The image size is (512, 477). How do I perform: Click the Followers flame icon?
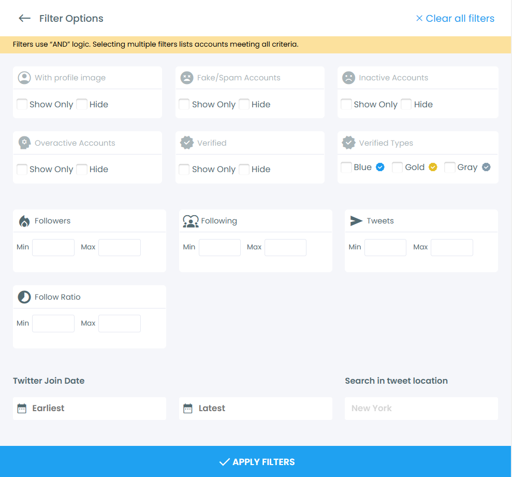tap(24, 220)
